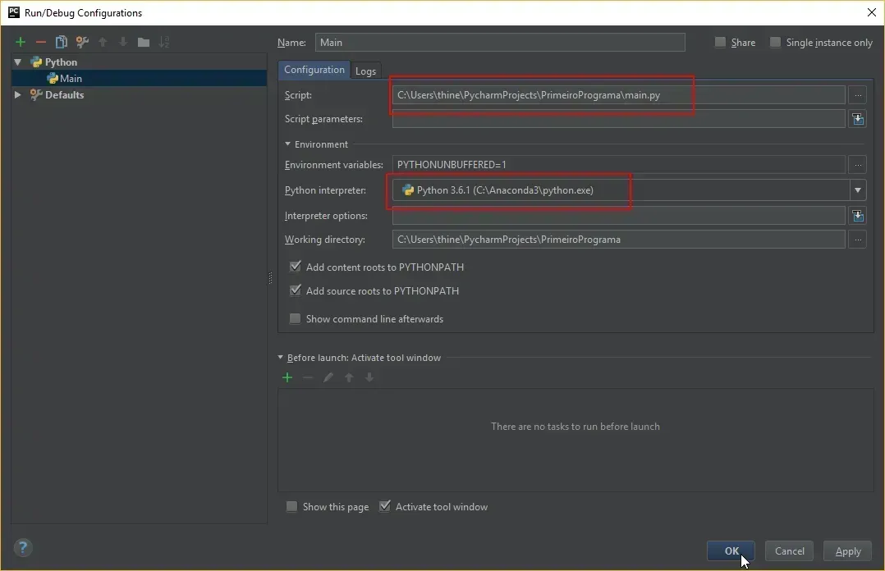Move configuration up arrow in left toolbar
The image size is (885, 571).
click(103, 42)
